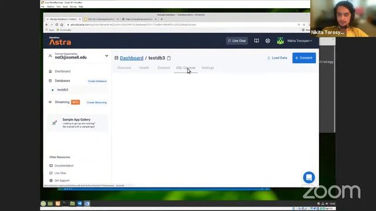Open a new browser tab with the plus button
Screen dimensions: 376x211
pyautogui.click(x=162, y=19)
